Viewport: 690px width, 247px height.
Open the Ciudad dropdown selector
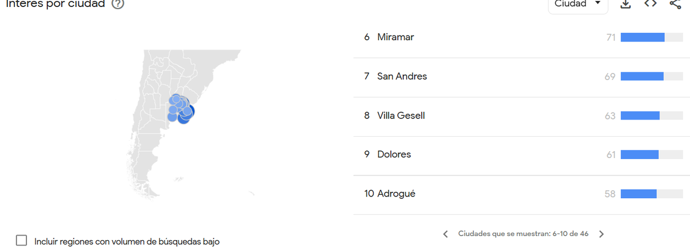tap(577, 5)
